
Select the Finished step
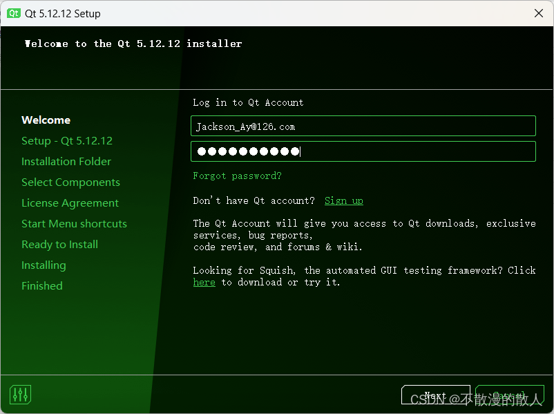41,285
